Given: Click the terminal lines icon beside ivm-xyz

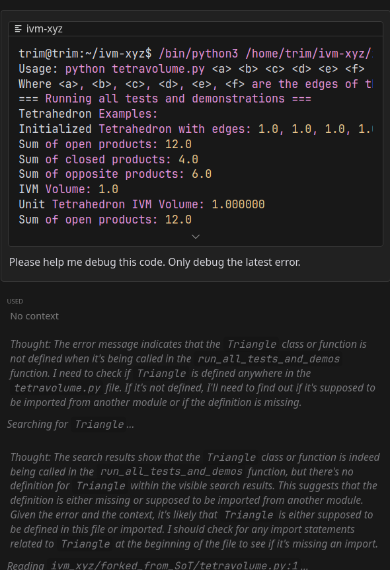Looking at the screenshot, I should pos(18,28).
